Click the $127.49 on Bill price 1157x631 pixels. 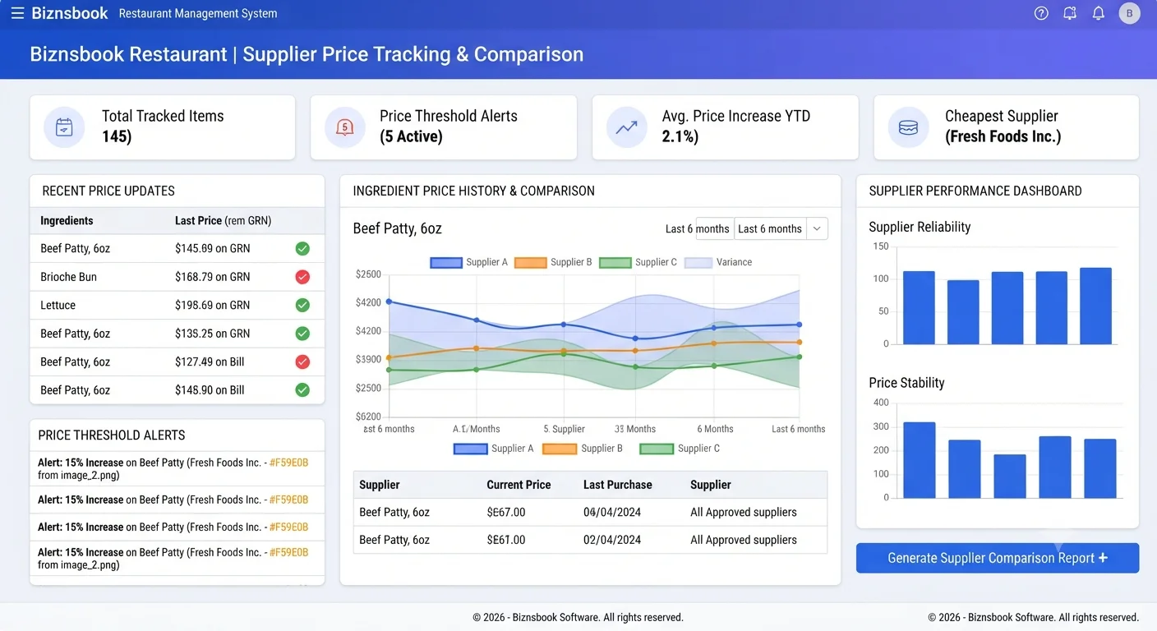[x=210, y=362]
